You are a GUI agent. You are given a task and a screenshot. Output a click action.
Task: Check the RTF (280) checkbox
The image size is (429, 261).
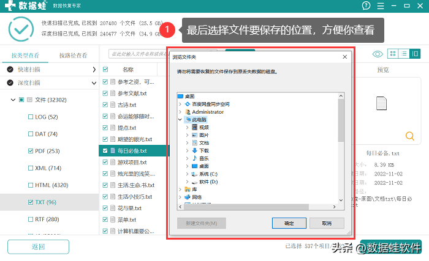(31, 219)
